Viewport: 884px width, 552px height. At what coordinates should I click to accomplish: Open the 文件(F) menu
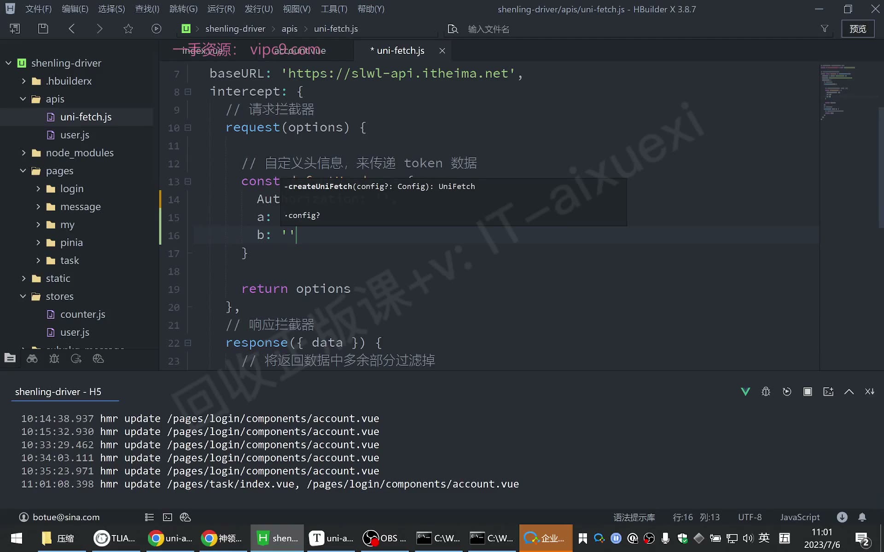coord(38,9)
